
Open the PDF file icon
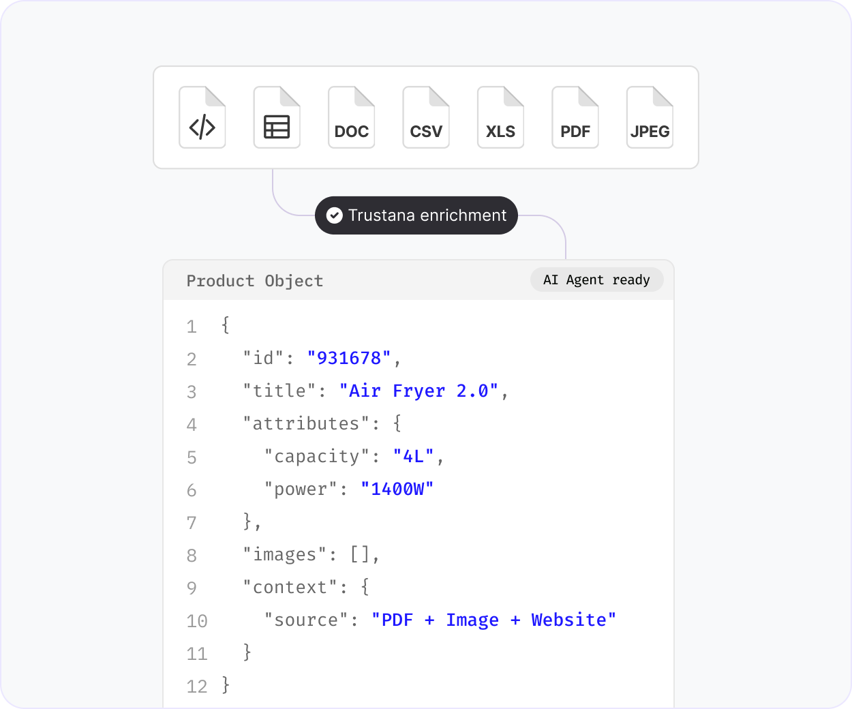coord(575,117)
